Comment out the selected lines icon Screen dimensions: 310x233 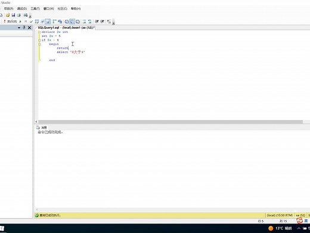tap(84, 22)
